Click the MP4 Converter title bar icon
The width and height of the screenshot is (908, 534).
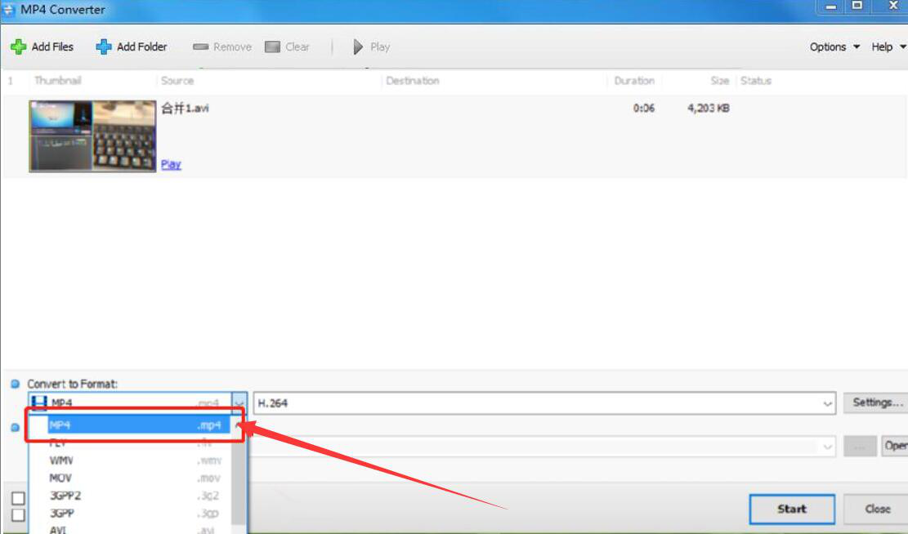pyautogui.click(x=8, y=10)
